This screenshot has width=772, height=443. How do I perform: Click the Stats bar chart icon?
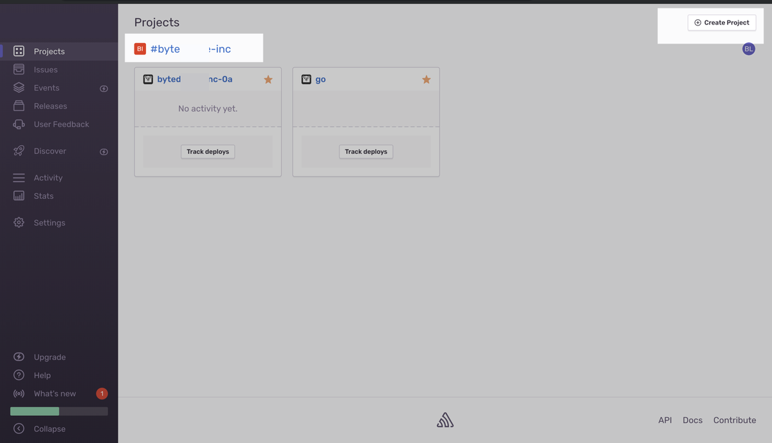point(19,196)
